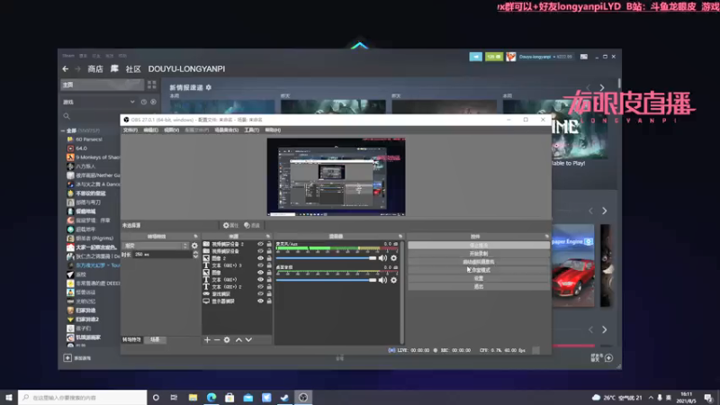Screen dimensions: 720x405
Task: Open File Explorer from the taskbar
Action: pos(193,397)
